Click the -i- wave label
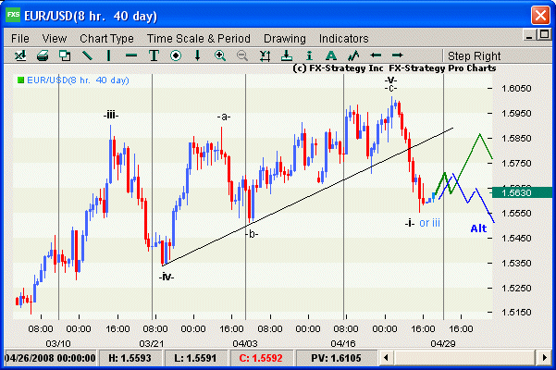Viewport: 556px width, 370px height. tap(410, 223)
